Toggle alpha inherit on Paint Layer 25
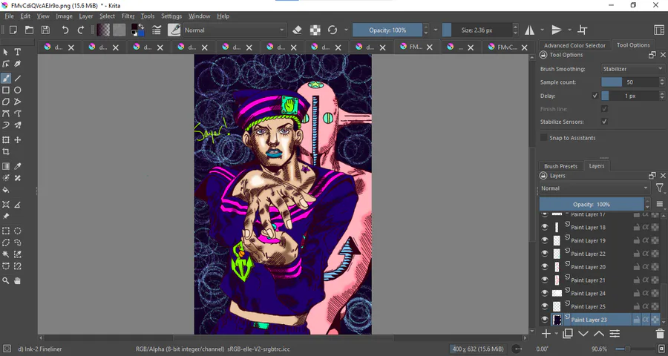Image resolution: width=668 pixels, height=356 pixels. coord(646,306)
